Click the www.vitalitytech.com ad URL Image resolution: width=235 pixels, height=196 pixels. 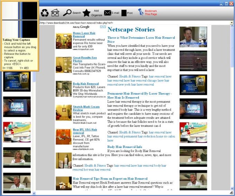83,149
